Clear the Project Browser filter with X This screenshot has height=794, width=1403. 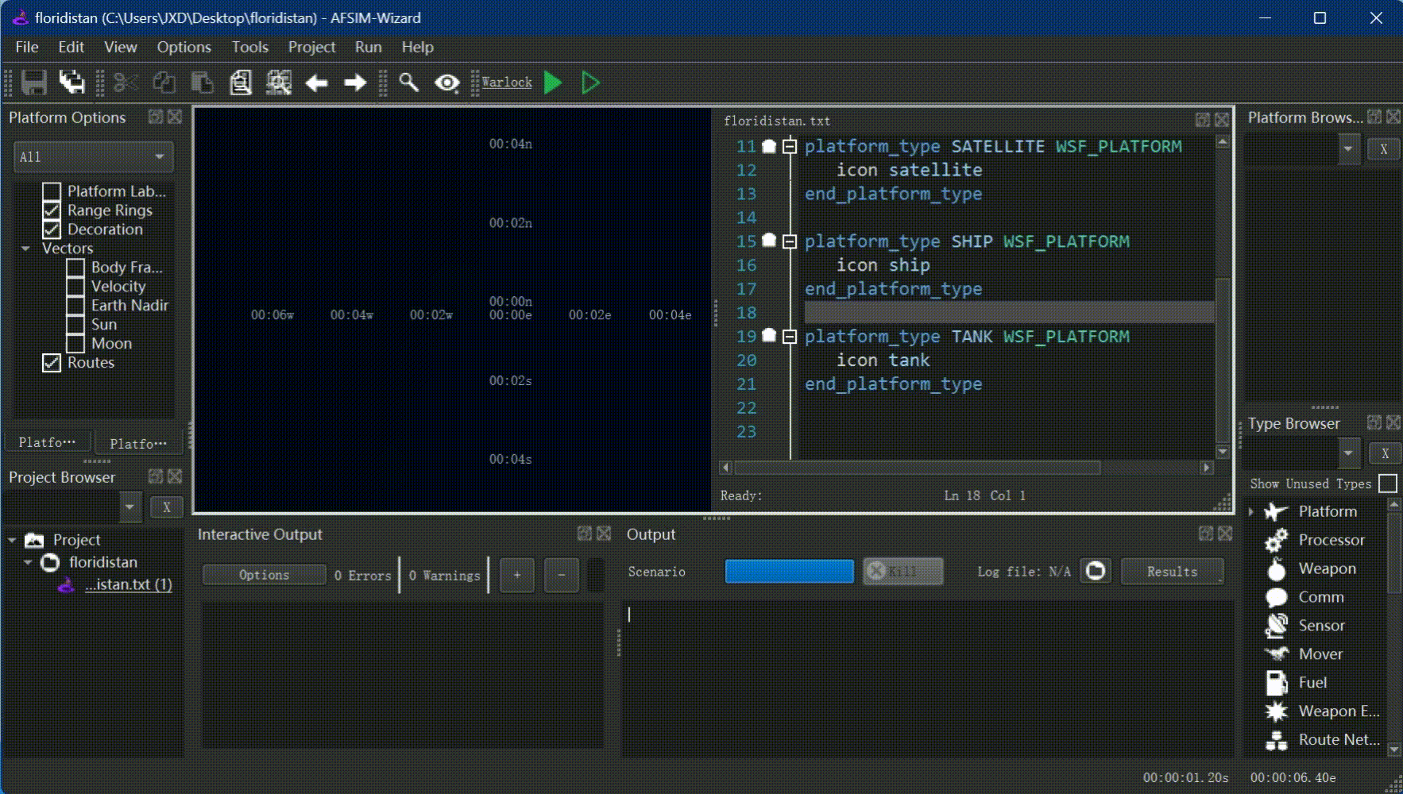167,507
